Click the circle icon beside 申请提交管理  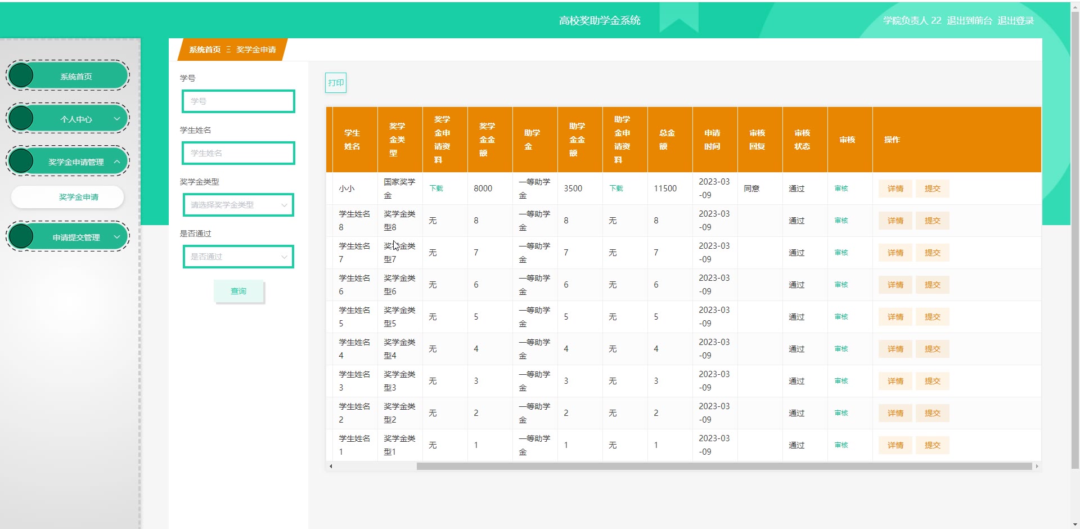coord(21,236)
